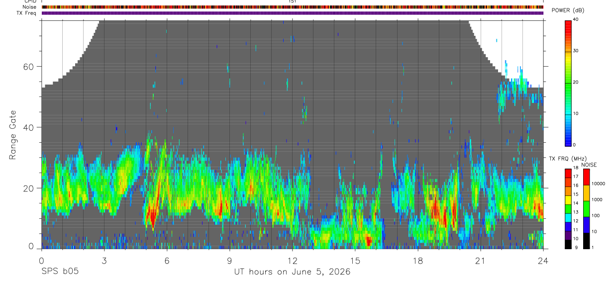Click the 151 CPID label at top

293,1
